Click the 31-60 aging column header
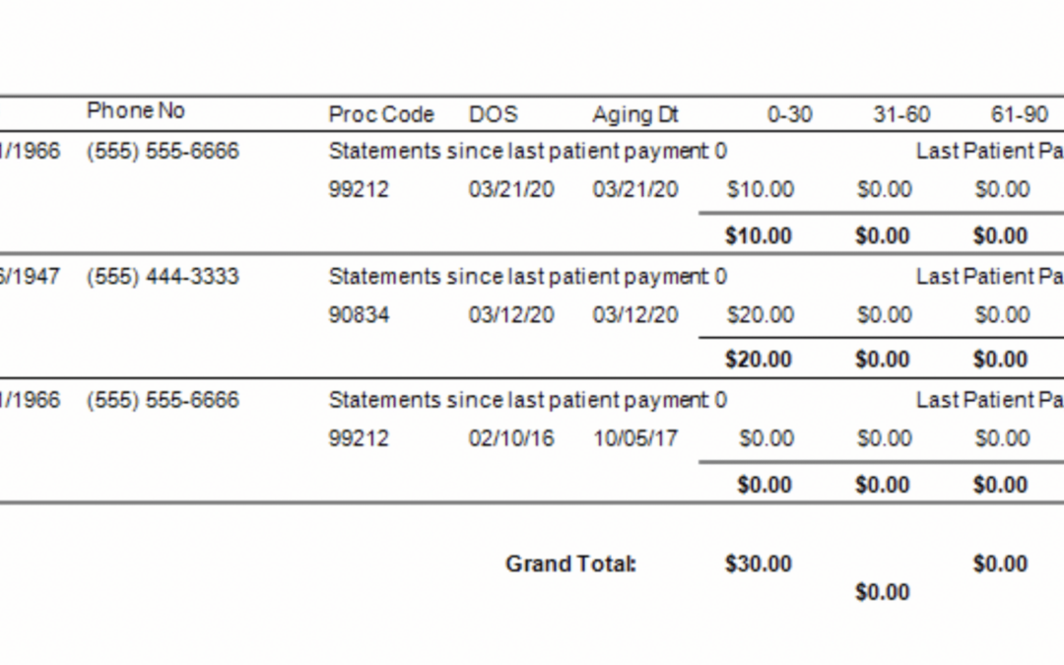 [901, 114]
